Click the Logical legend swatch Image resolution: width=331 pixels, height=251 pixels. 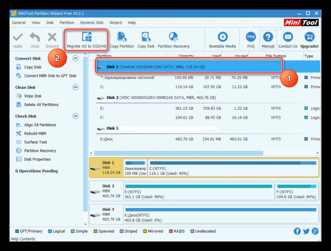point(50,231)
